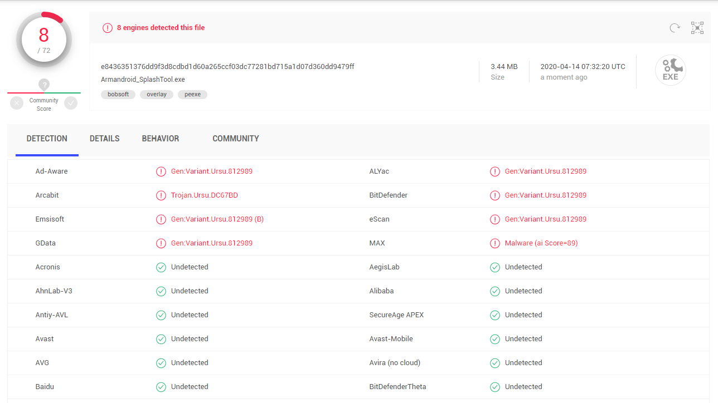
Task: Click the AegisLab engine name
Action: (x=385, y=267)
